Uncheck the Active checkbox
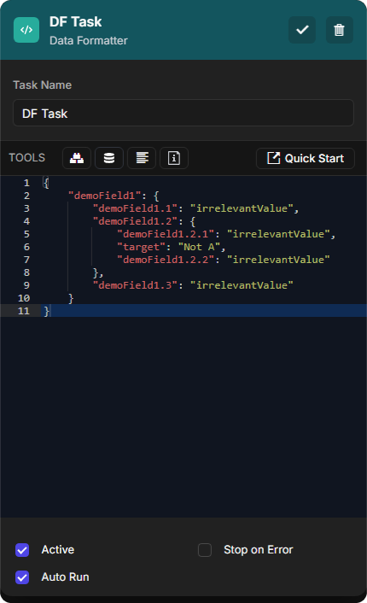Screen dimensions: 367x603 (x=22, y=550)
